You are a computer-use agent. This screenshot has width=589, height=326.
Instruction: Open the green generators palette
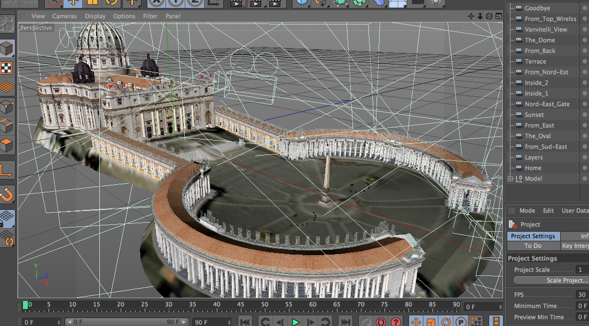(340, 3)
